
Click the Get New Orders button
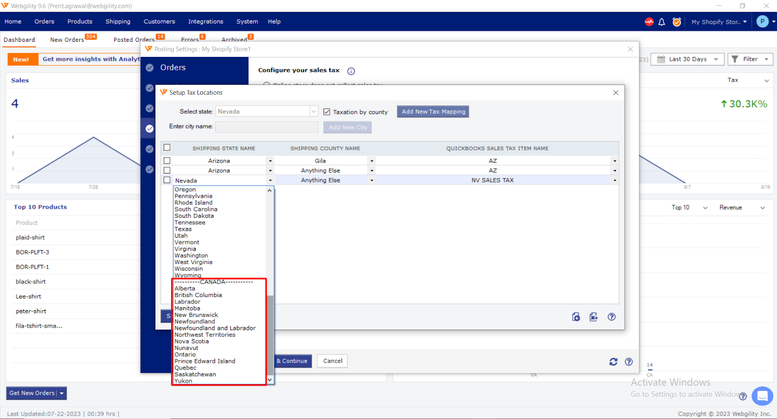tap(32, 393)
